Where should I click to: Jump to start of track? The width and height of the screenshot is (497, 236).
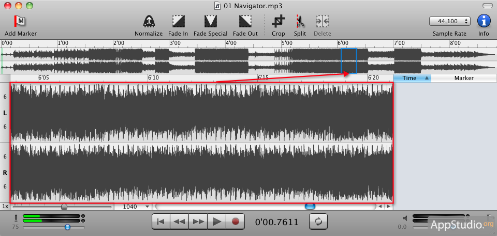click(x=161, y=222)
